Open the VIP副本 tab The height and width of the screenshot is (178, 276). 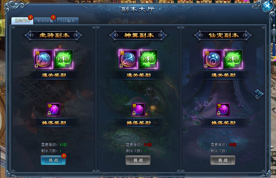point(68,21)
